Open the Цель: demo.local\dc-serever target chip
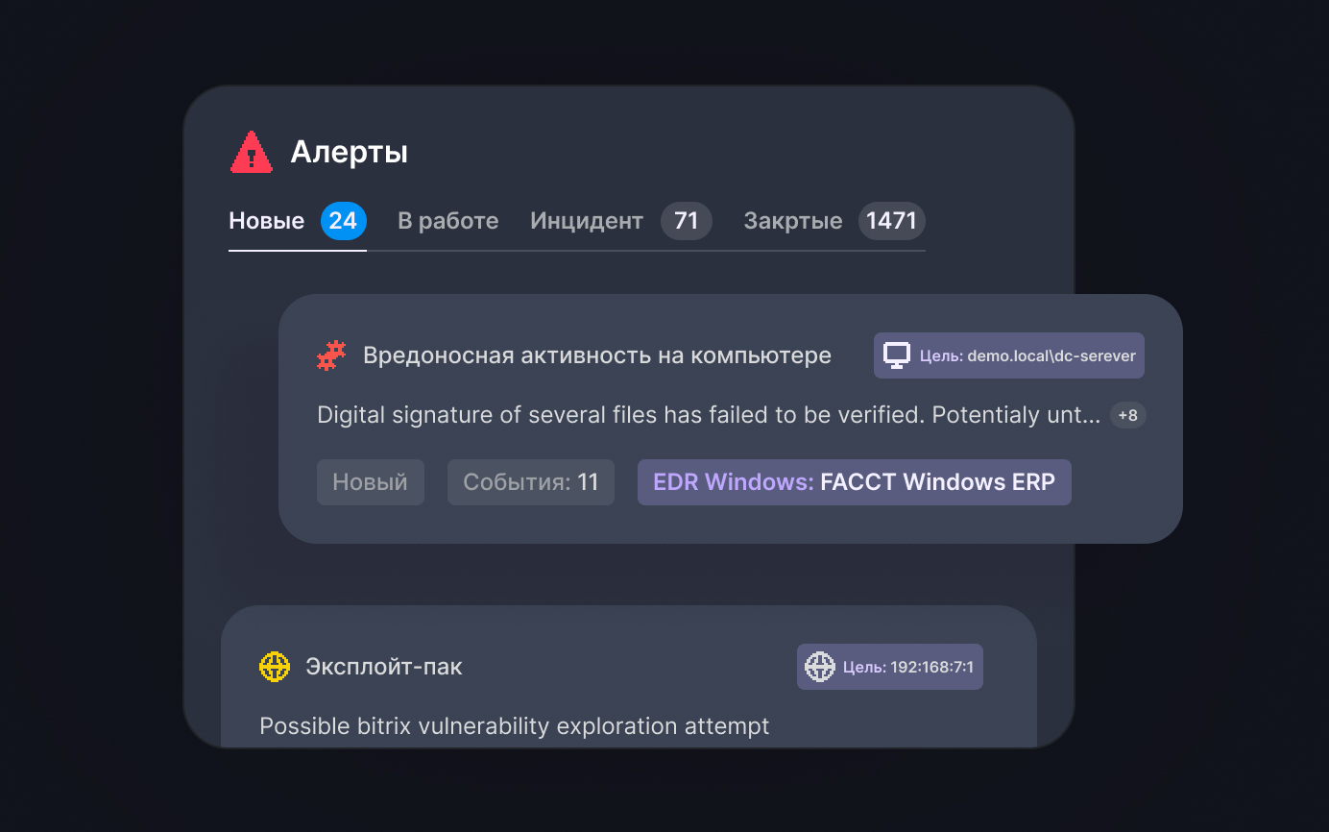The image size is (1329, 832). click(1008, 355)
